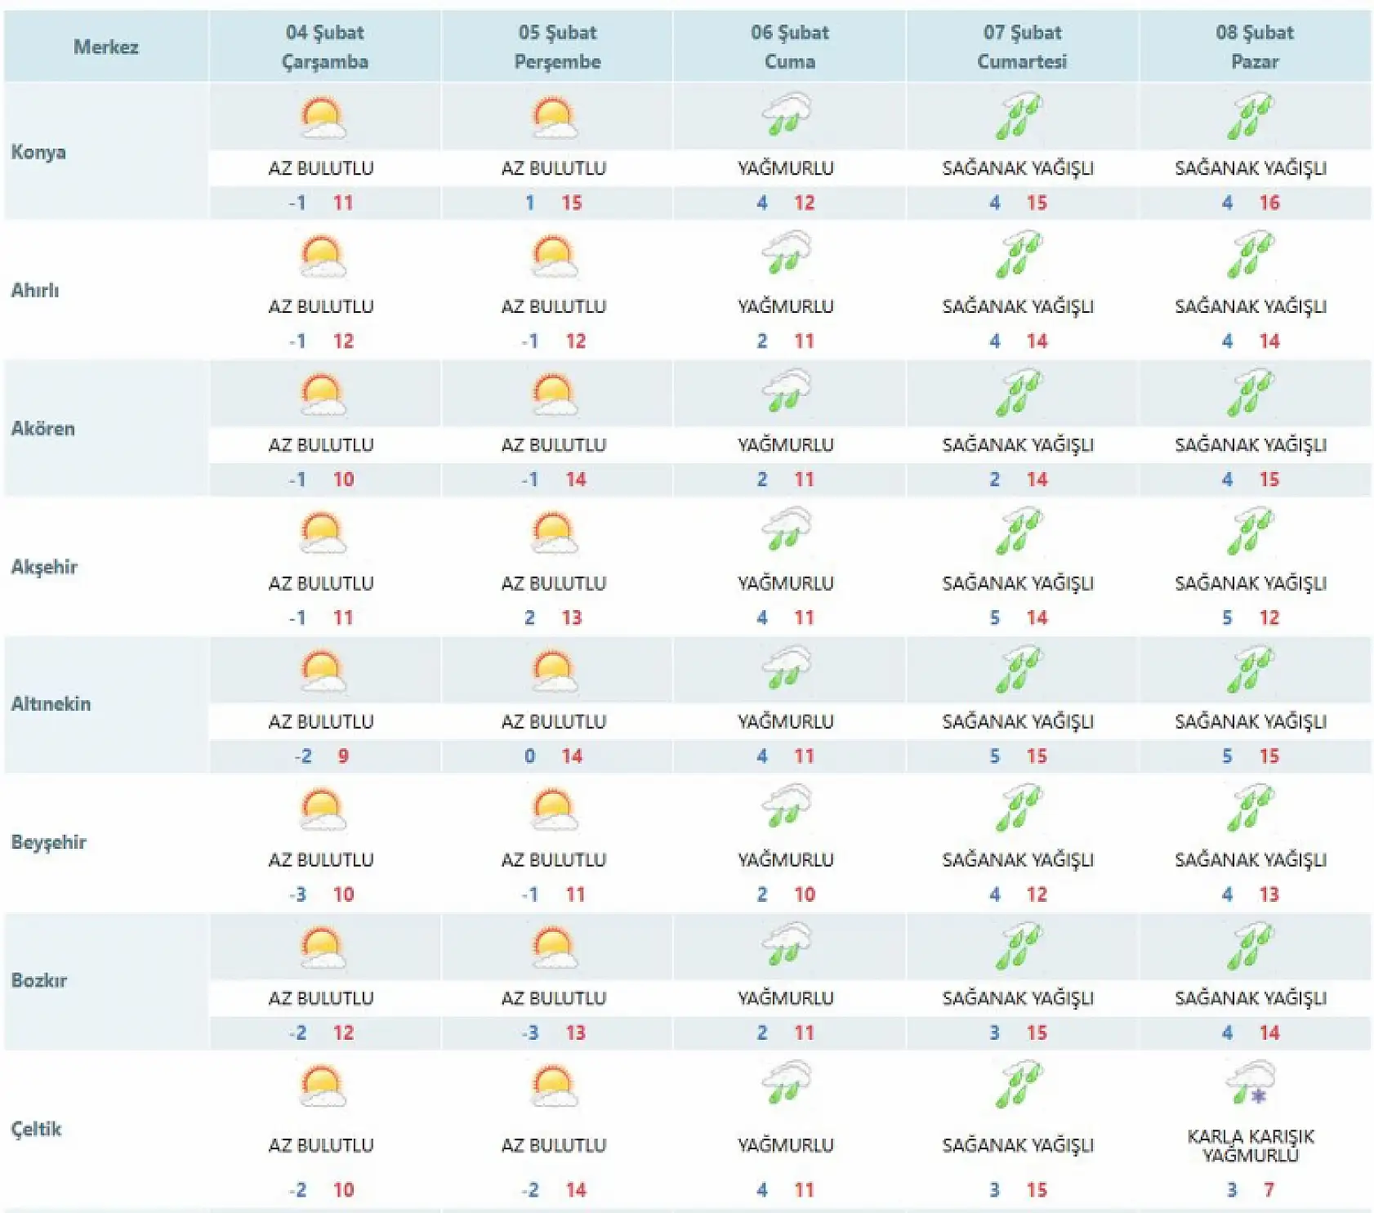Click Konya's partly cloudy icon for 04 Şubat

(323, 118)
